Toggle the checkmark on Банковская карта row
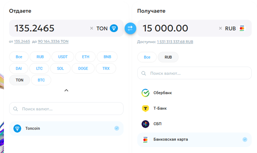The width and height of the screenshot is (257, 153). click(x=245, y=139)
